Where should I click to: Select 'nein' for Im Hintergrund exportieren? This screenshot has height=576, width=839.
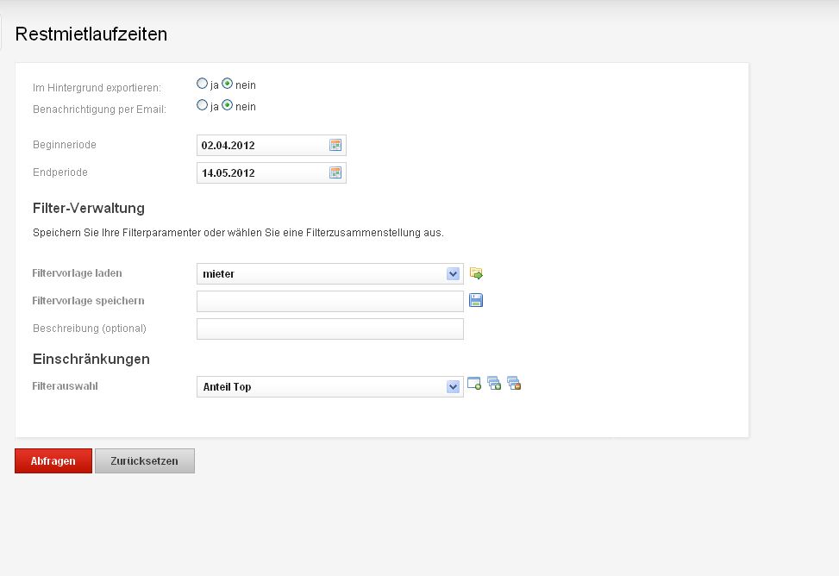tap(228, 84)
